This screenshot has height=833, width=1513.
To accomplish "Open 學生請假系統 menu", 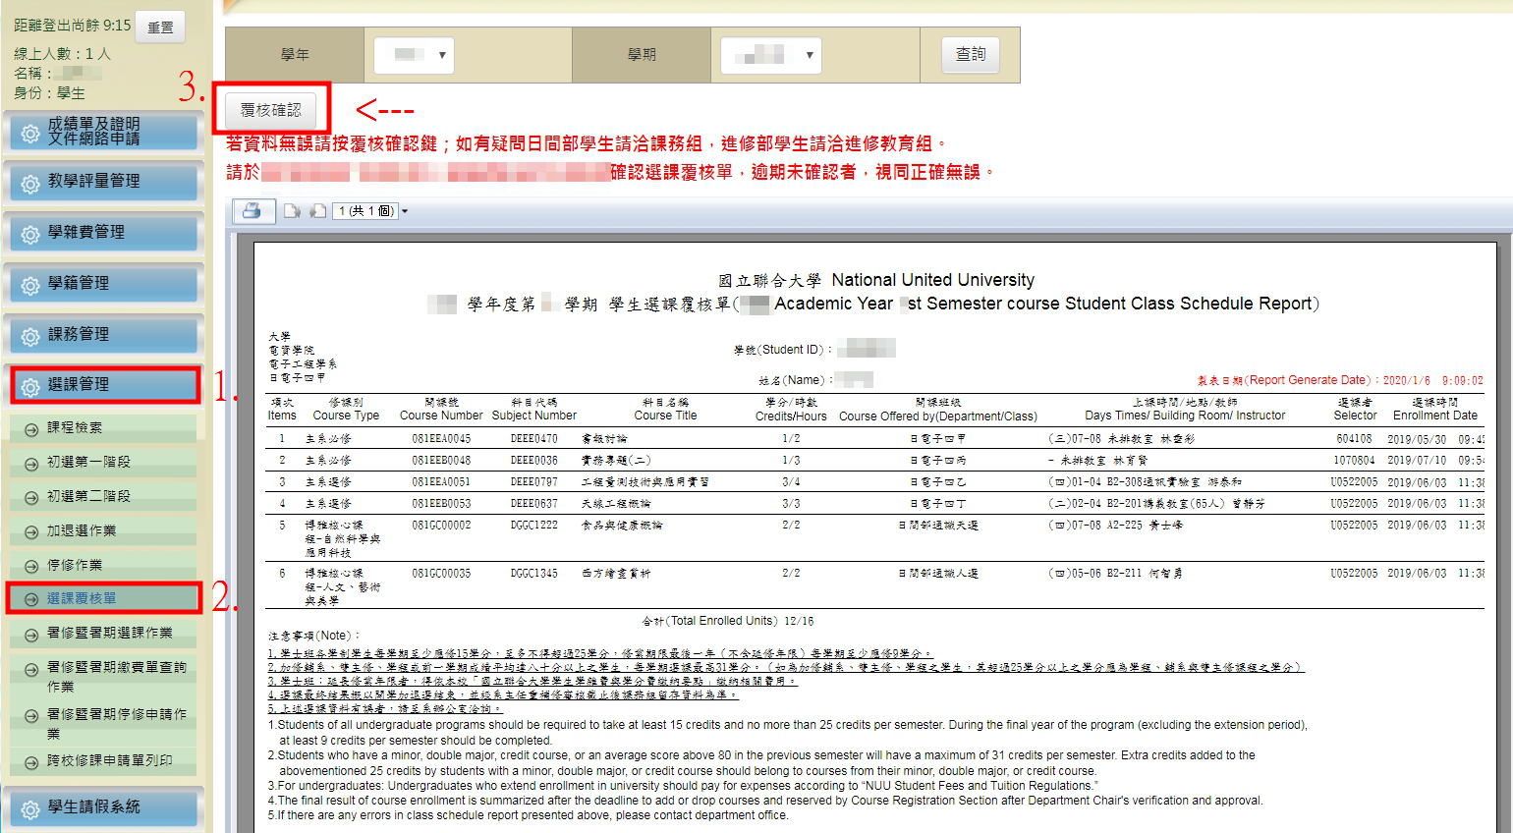I will point(103,807).
